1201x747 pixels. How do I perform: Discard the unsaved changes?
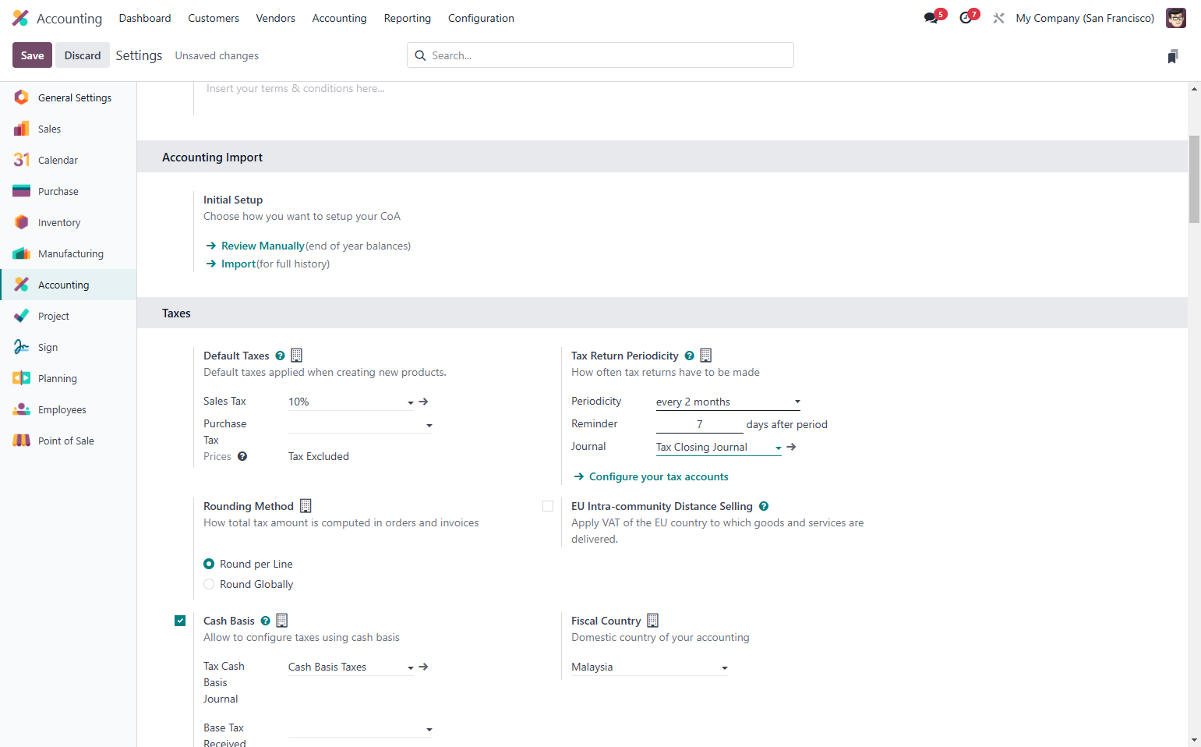pos(83,55)
